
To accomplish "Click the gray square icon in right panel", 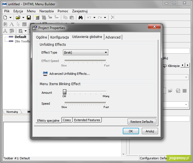I will point(185,91).
